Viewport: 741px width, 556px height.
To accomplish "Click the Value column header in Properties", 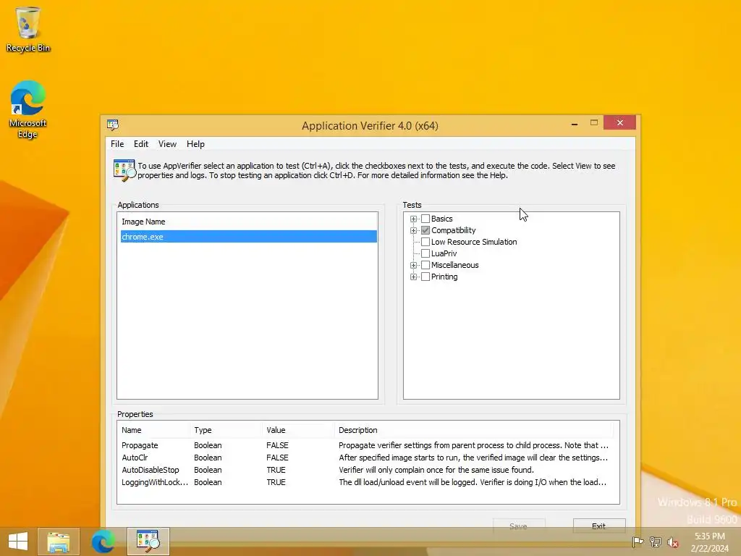I will point(298,430).
